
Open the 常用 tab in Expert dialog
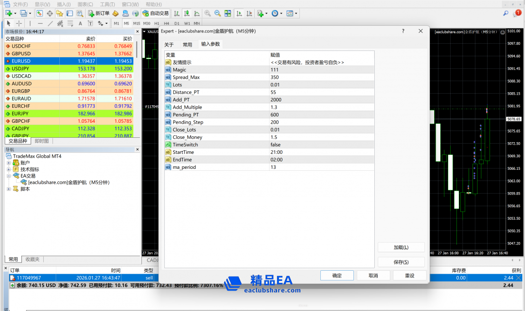[x=187, y=45]
